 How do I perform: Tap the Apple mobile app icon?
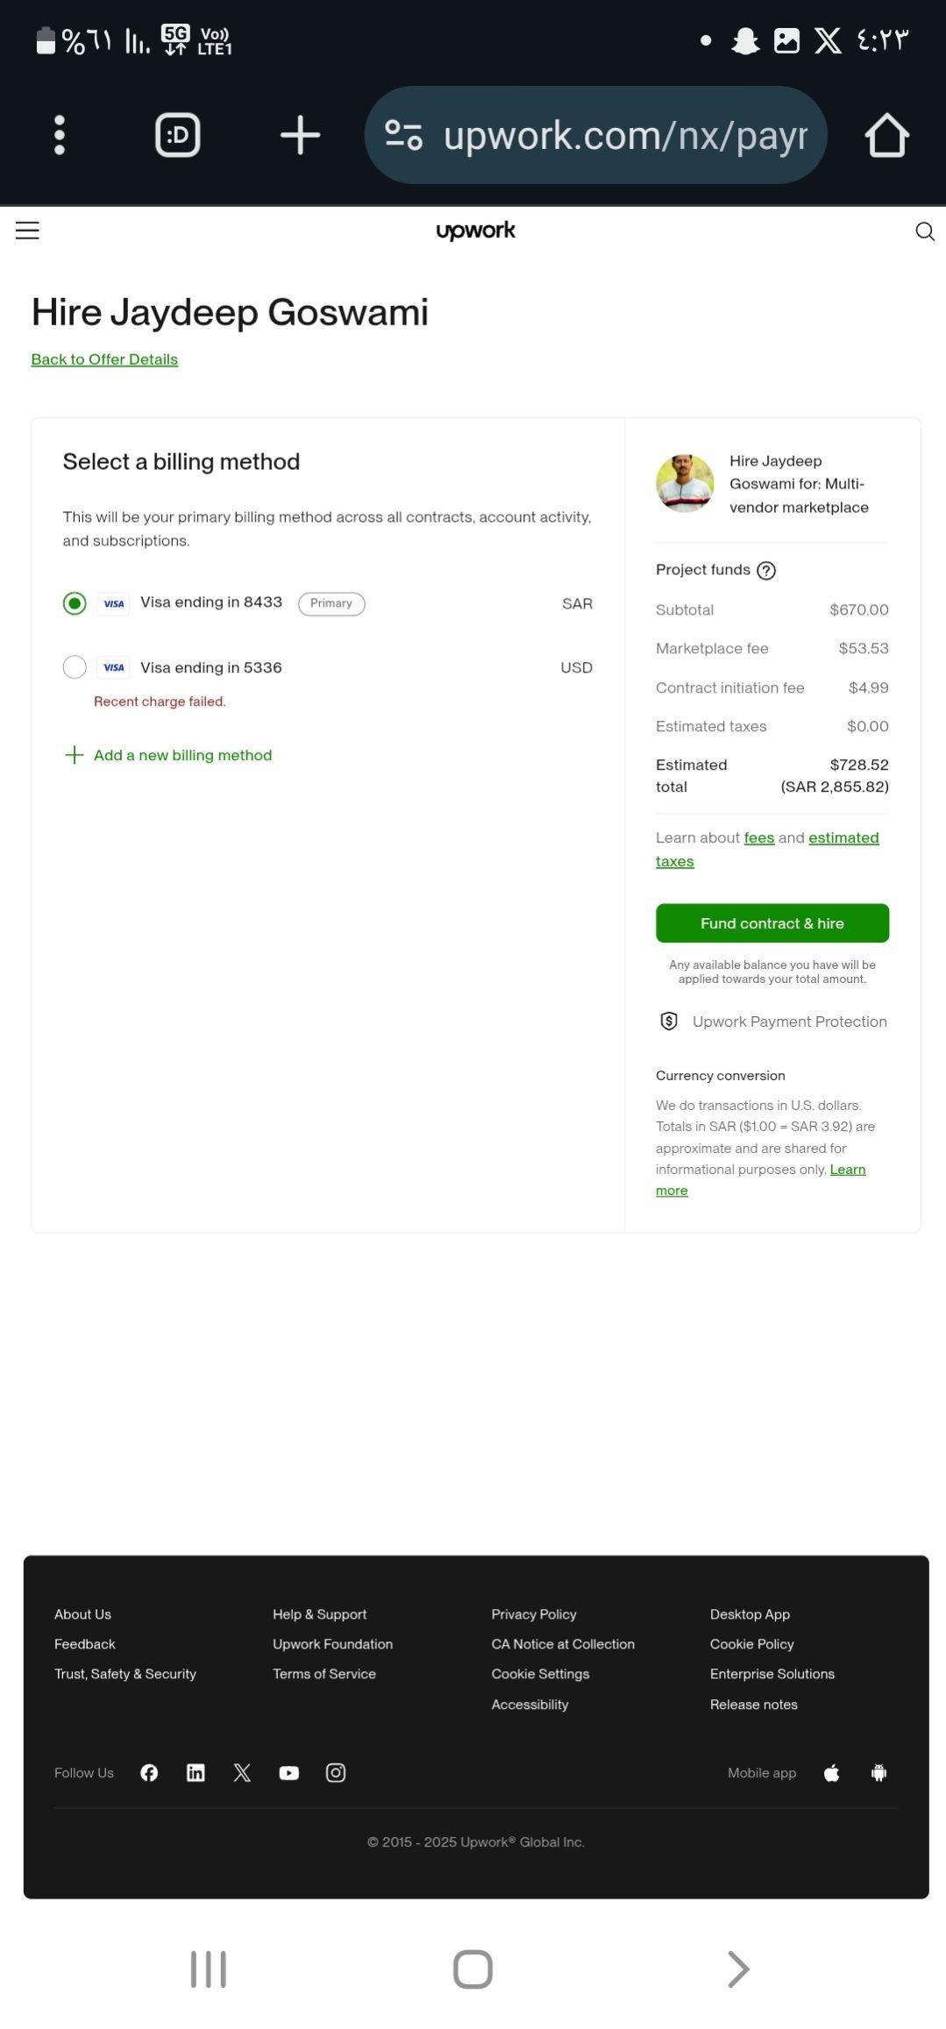click(832, 1773)
